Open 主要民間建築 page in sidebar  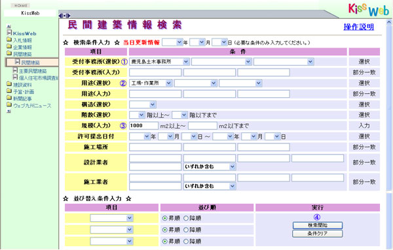pyautogui.click(x=33, y=71)
